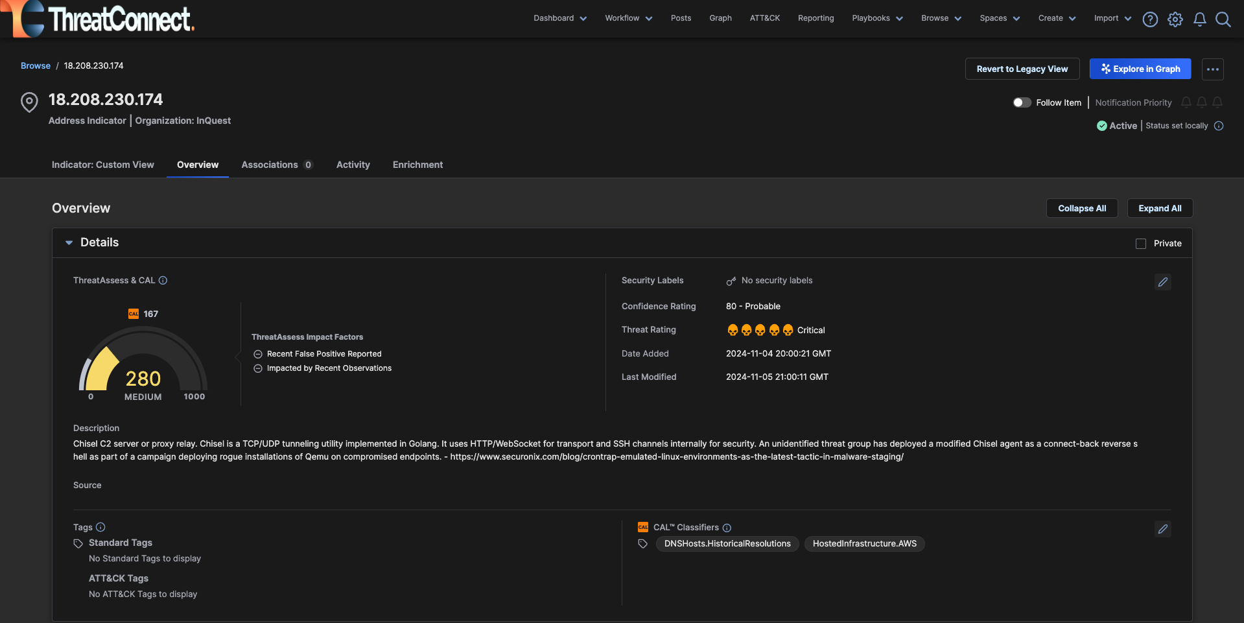Open the three-dots more options menu

coord(1213,69)
